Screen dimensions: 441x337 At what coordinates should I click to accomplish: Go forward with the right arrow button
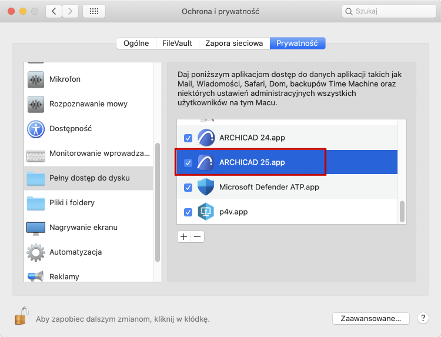[x=70, y=11]
